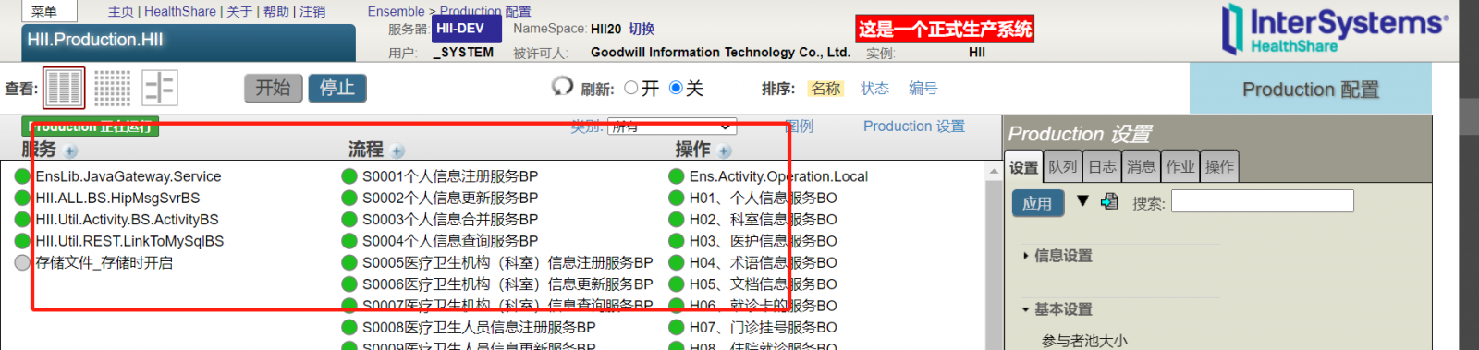Open the 帮助 help link
This screenshot has width=1479, height=350.
tap(276, 11)
